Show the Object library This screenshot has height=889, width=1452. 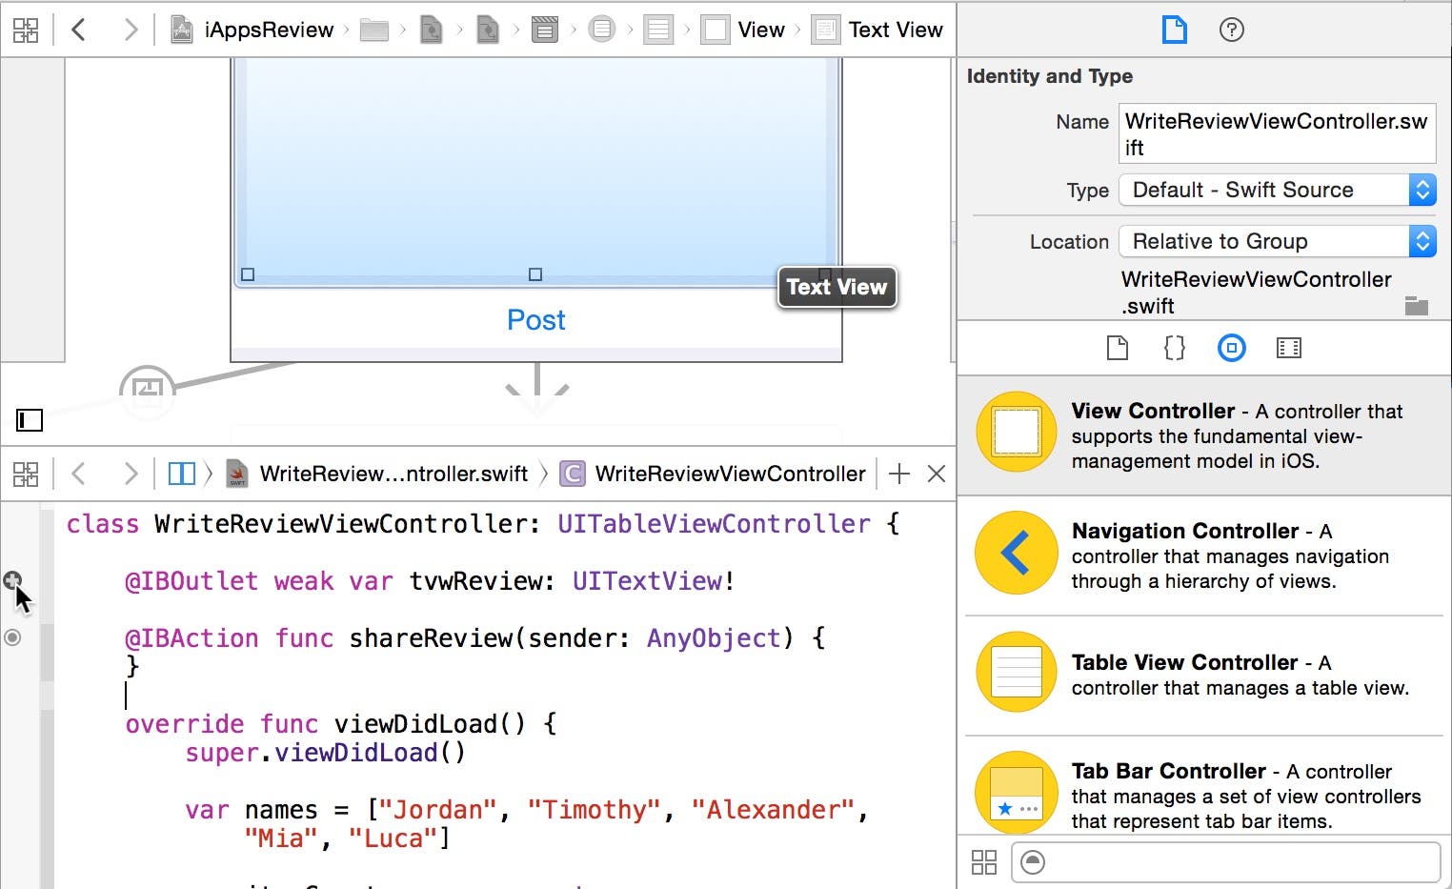pyautogui.click(x=1231, y=349)
